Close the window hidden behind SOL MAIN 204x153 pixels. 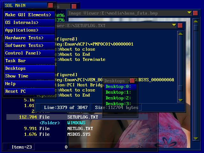[x=74, y=6]
